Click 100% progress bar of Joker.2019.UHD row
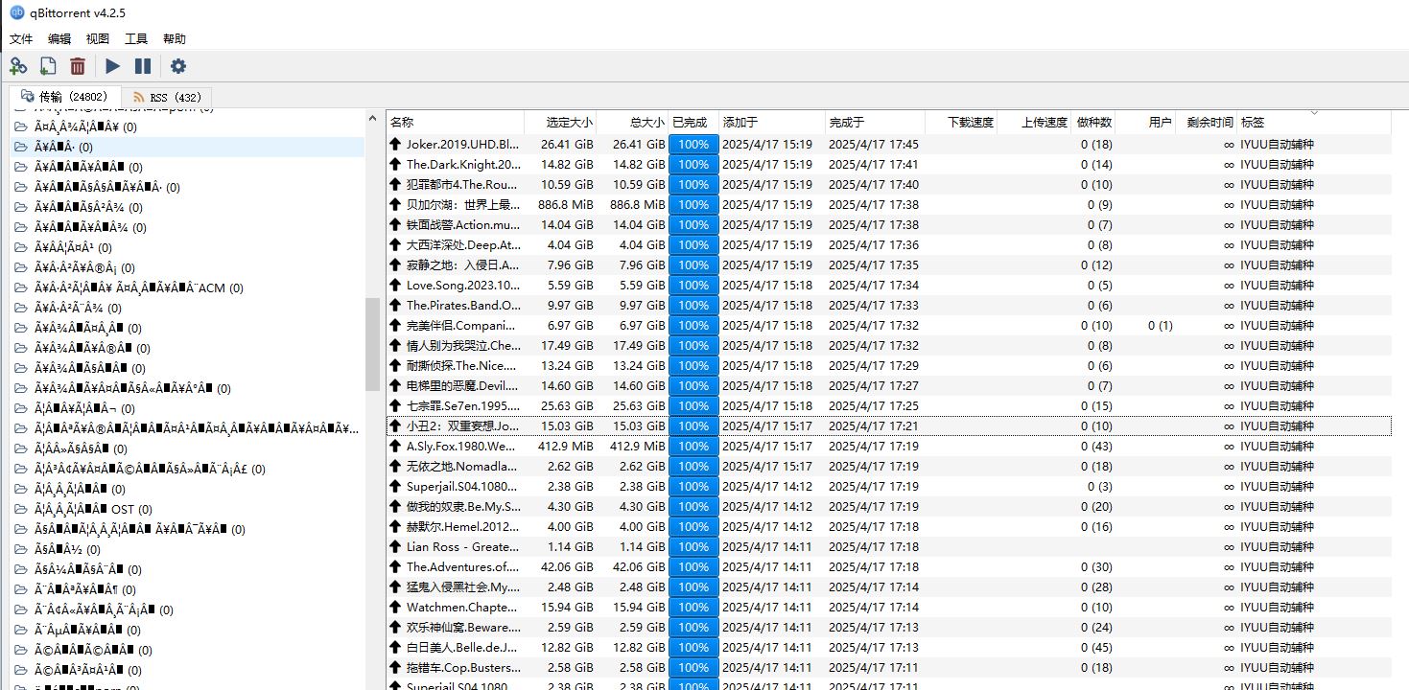1409x690 pixels. (x=693, y=144)
